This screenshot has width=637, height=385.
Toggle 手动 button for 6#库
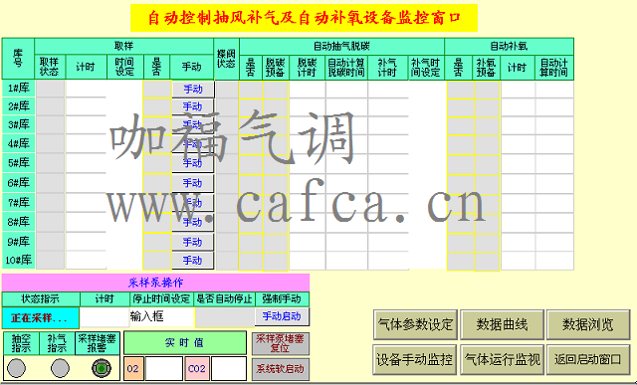click(193, 184)
